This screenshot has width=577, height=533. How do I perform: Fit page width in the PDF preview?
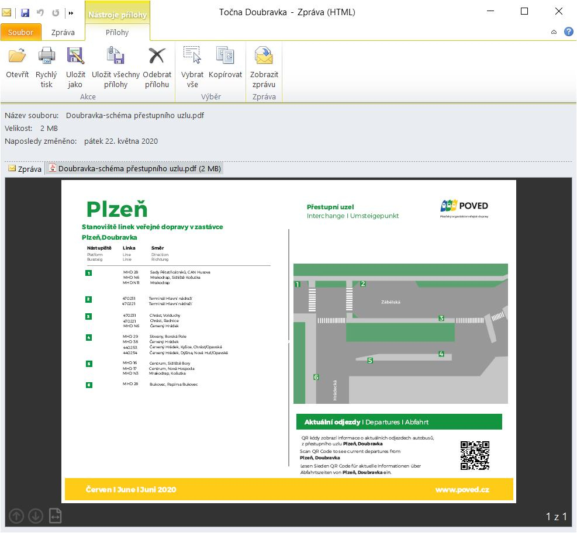pyautogui.click(x=55, y=515)
